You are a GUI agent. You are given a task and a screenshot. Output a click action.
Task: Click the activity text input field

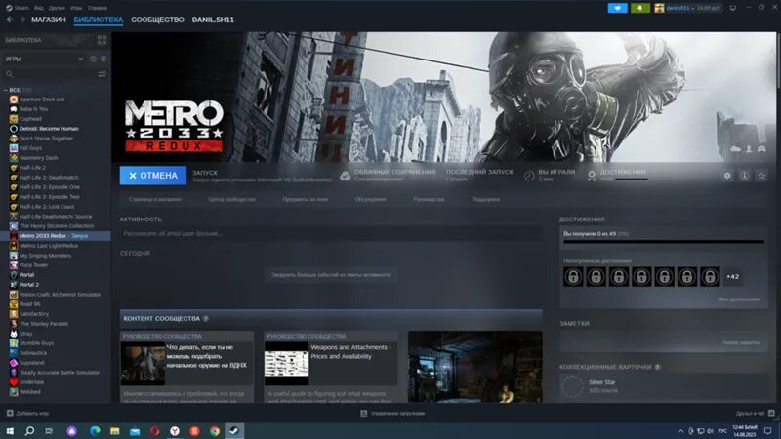[x=331, y=233]
